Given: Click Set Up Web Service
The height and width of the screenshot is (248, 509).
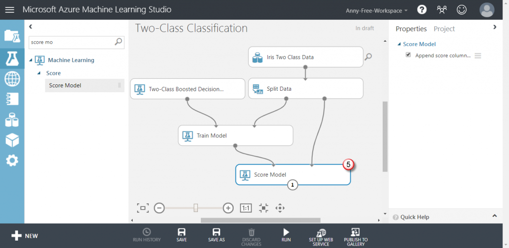Looking at the screenshot, I should pyautogui.click(x=321, y=237).
